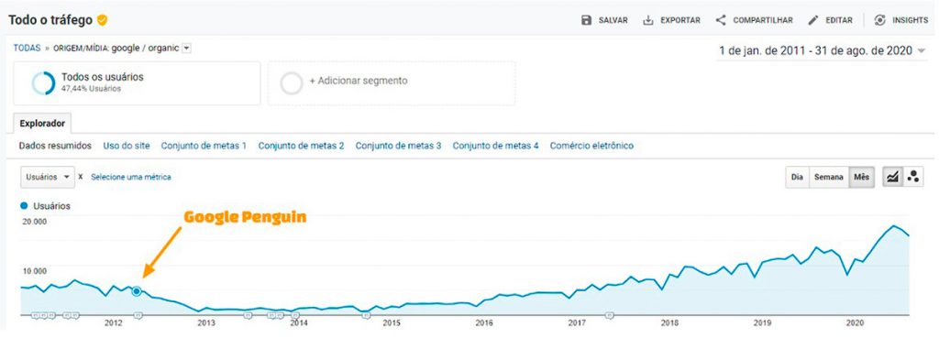939x338 pixels.
Task: Open the Uso do site tab
Action: click(127, 146)
